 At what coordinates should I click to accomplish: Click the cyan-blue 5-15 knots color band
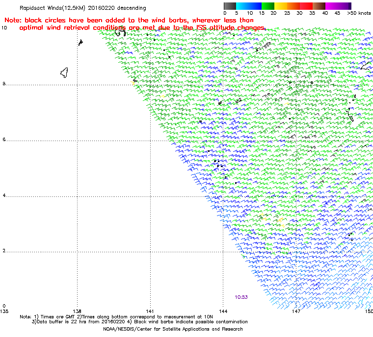[x=249, y=6]
